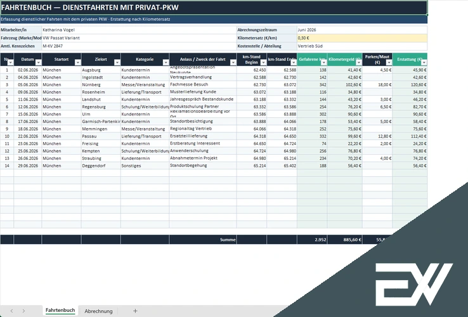The image size is (468, 317).
Task: Click the previous sheet navigation arrow
Action: (11, 311)
